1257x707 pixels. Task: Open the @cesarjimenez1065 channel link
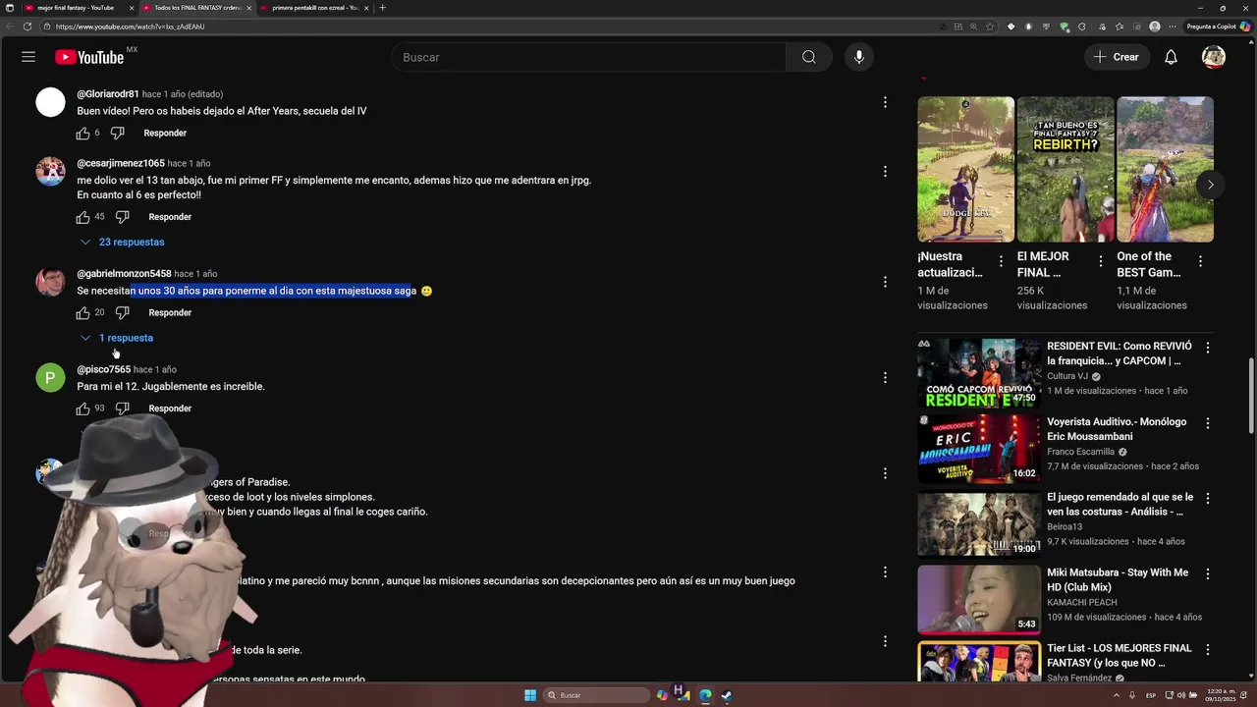pyautogui.click(x=121, y=163)
